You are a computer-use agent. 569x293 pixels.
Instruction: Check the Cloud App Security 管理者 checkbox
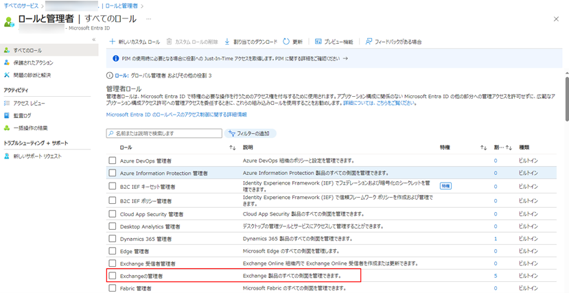pyautogui.click(x=113, y=214)
